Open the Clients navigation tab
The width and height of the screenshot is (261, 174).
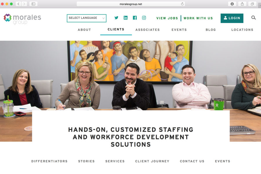coord(116,30)
